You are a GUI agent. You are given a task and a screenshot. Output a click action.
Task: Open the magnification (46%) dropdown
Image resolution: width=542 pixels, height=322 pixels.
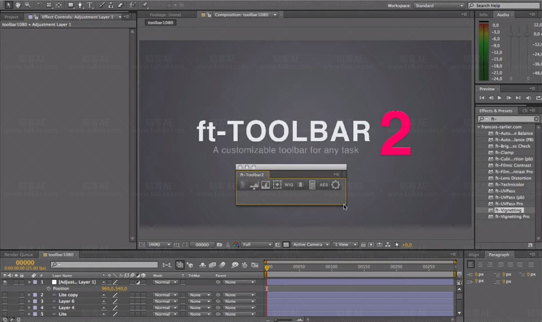[159, 244]
